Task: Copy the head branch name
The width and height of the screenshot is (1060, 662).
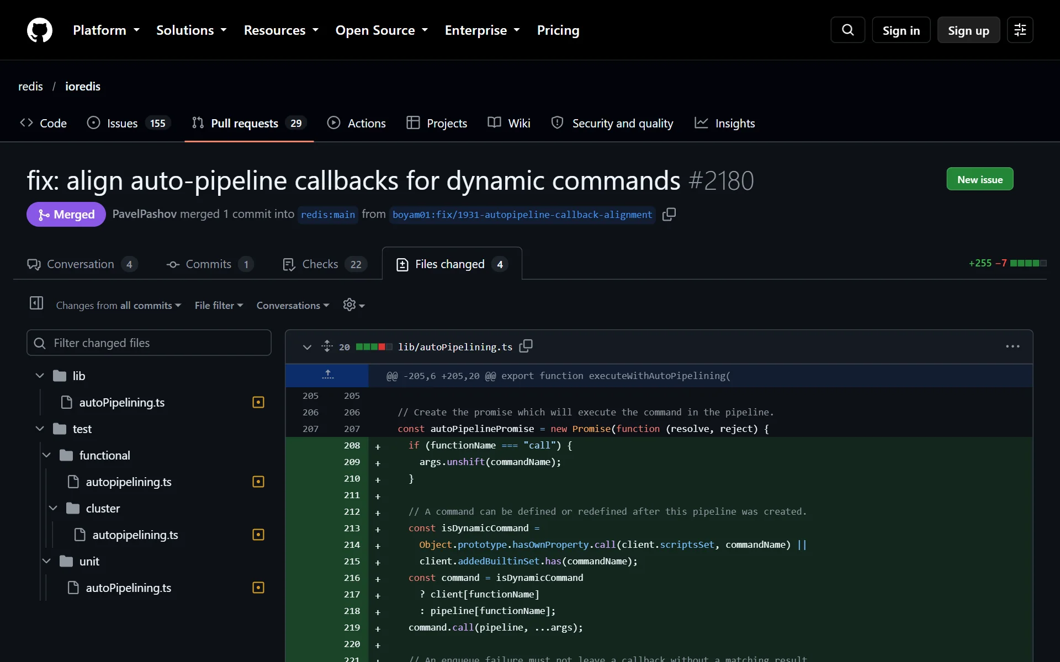Action: [669, 214]
